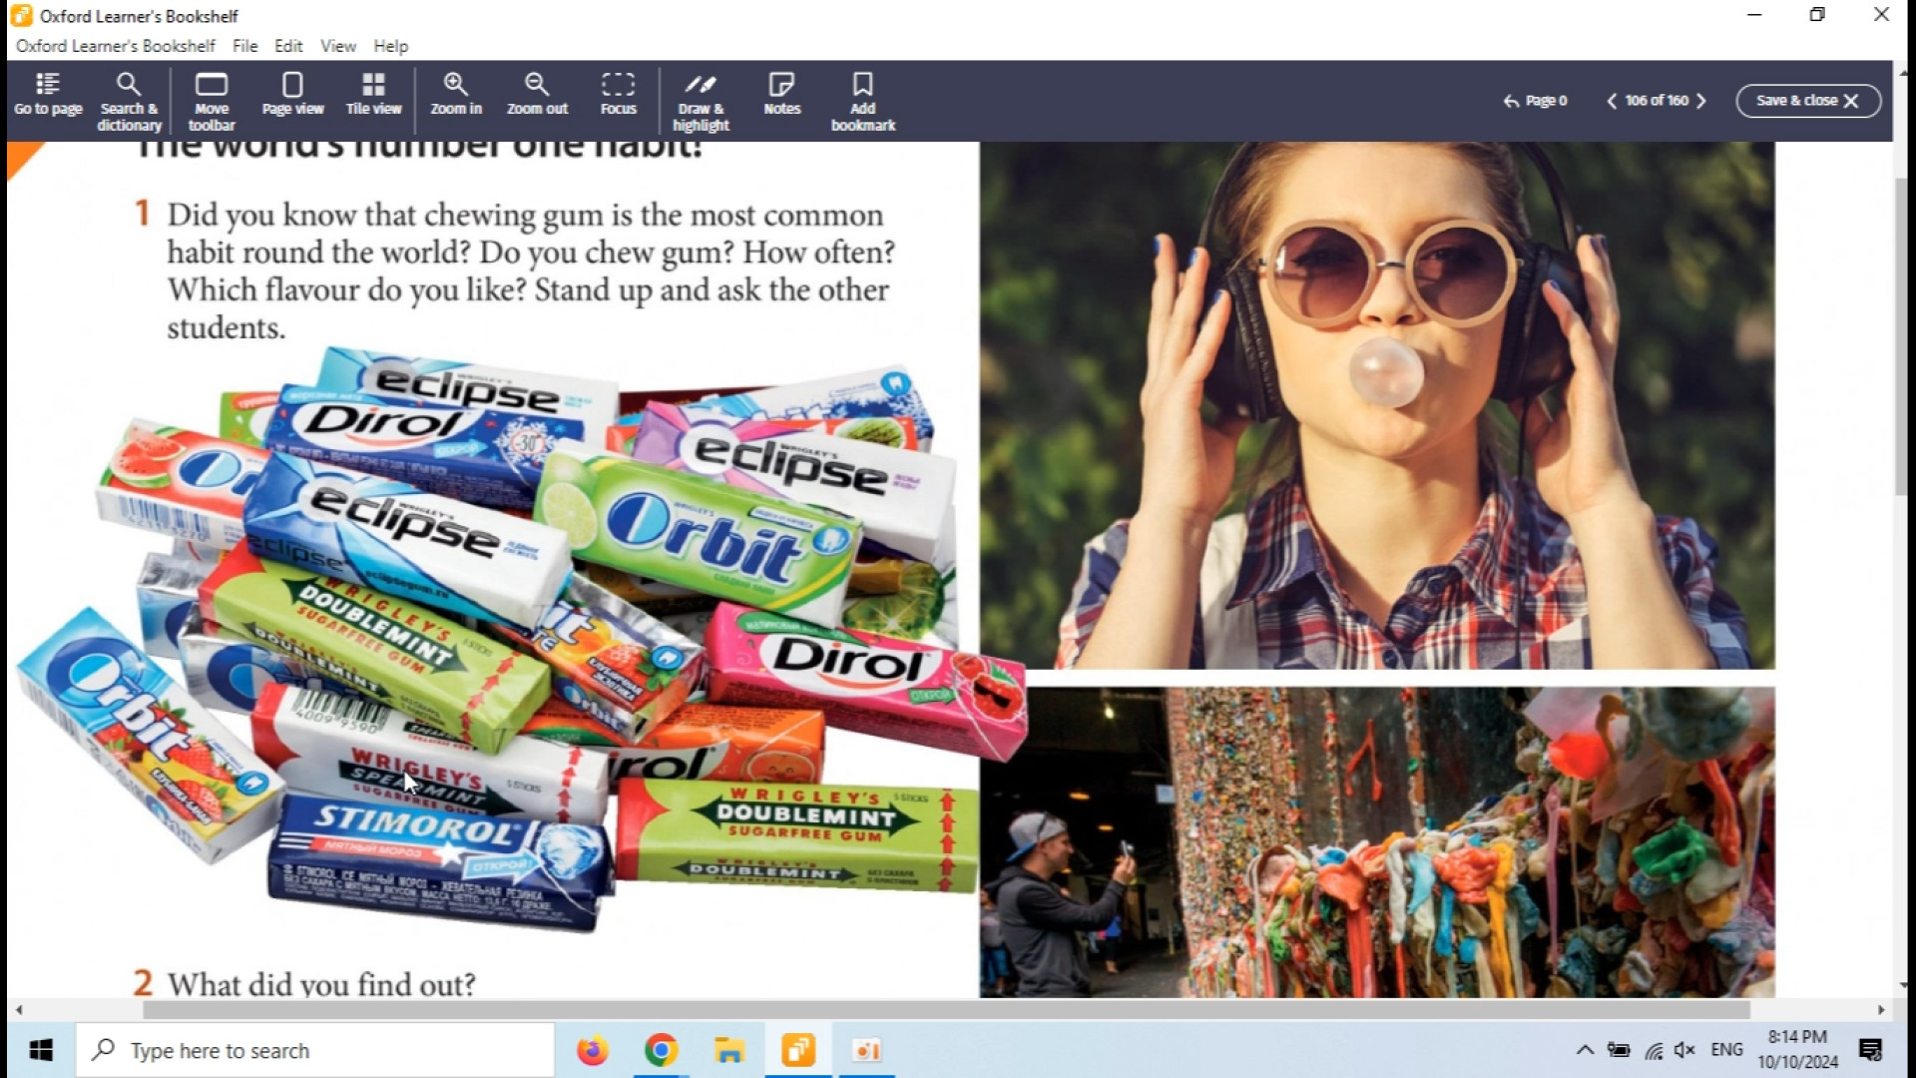Screen dimensions: 1916x1078
Task: Click the Move toolbar icon
Action: click(x=212, y=101)
